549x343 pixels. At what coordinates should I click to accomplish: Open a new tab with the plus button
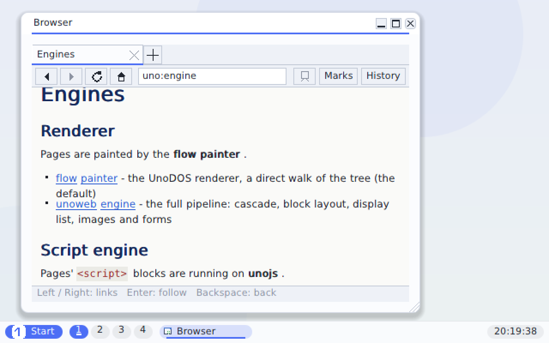[x=153, y=55]
